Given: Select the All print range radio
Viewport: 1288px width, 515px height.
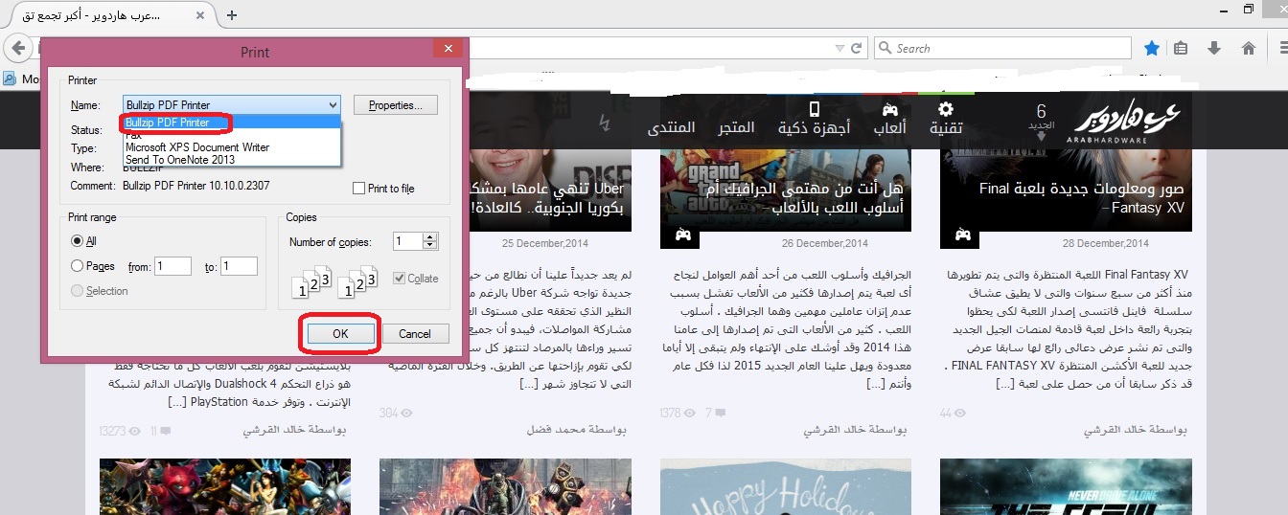Looking at the screenshot, I should 77,241.
